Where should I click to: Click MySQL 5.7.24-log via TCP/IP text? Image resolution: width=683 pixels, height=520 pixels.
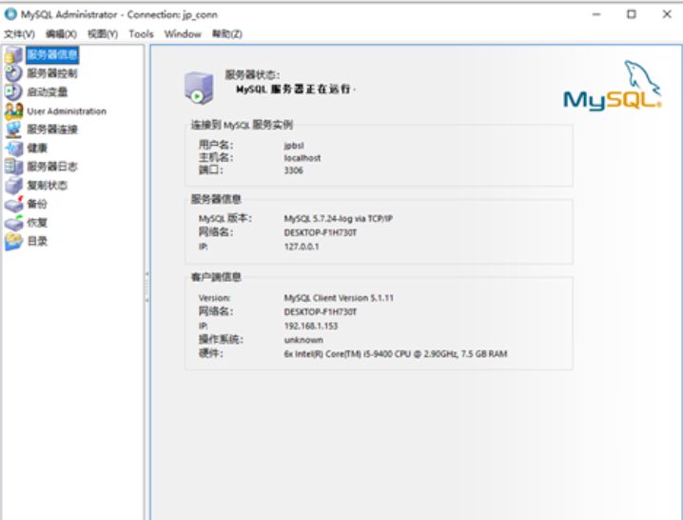[x=339, y=218]
